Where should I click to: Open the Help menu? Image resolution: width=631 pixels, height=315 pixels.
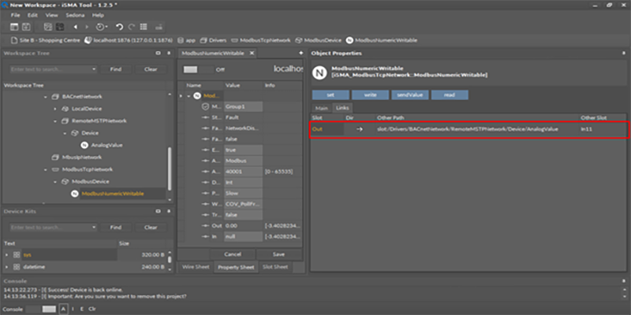(98, 15)
